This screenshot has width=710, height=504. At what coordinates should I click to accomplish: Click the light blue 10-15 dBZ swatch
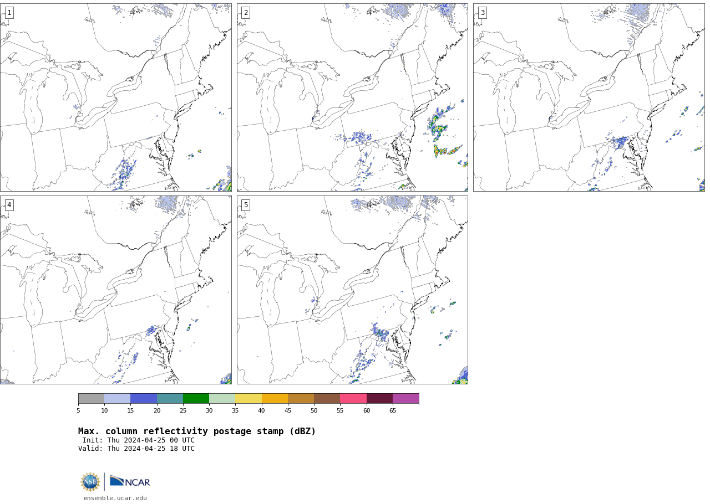pyautogui.click(x=118, y=399)
